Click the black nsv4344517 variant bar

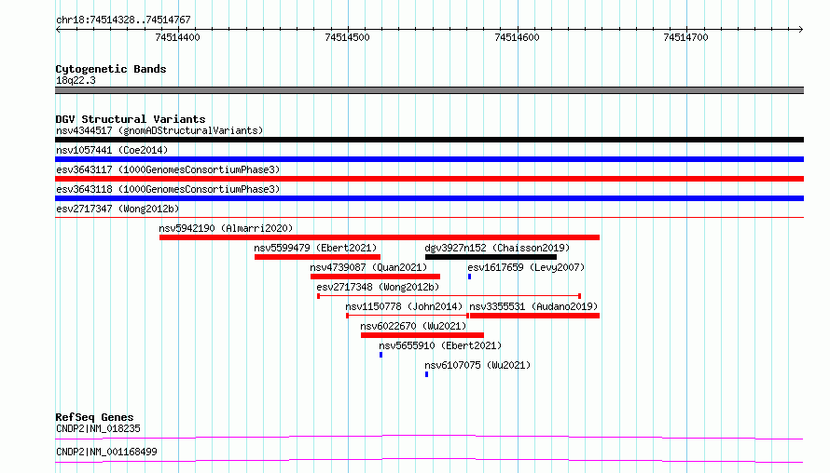coord(429,140)
